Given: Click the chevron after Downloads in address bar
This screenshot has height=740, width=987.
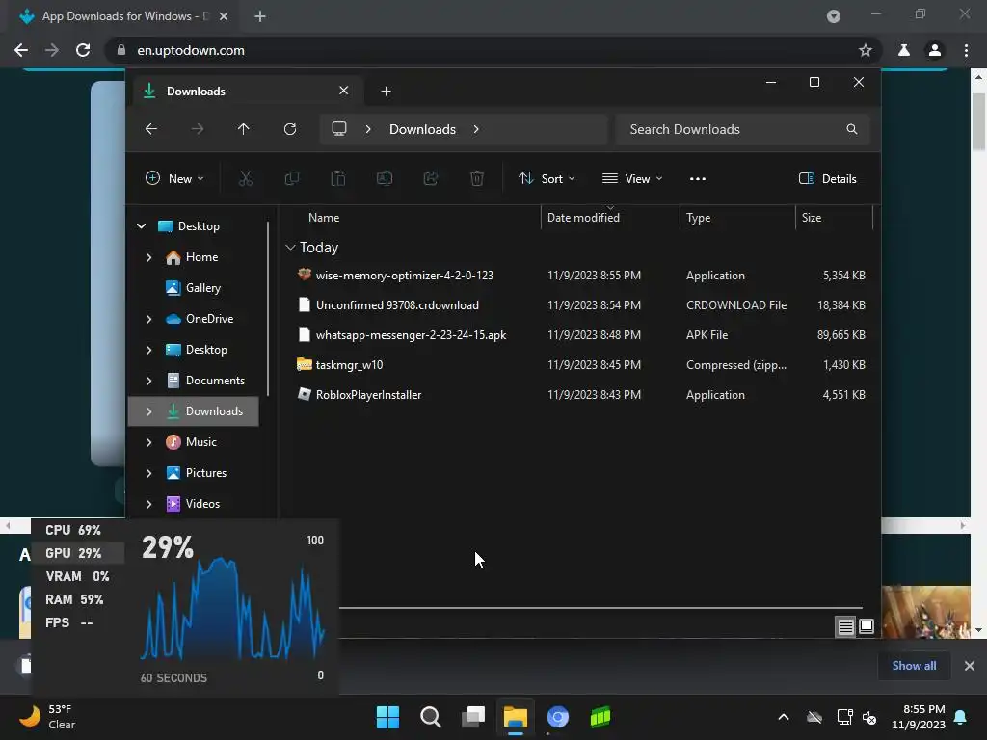Looking at the screenshot, I should click(x=476, y=129).
